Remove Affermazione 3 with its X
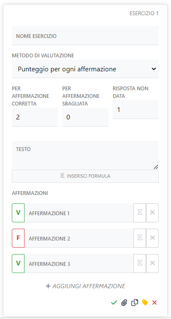Screen dimensions: 171x319 click(152, 263)
